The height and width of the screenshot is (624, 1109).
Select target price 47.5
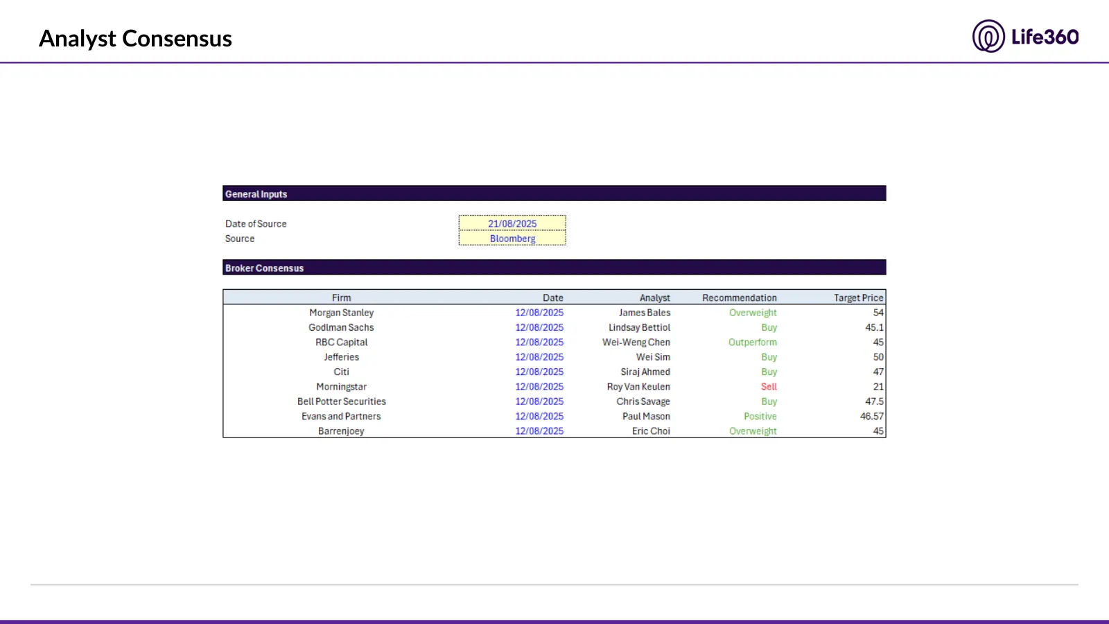[x=875, y=401]
